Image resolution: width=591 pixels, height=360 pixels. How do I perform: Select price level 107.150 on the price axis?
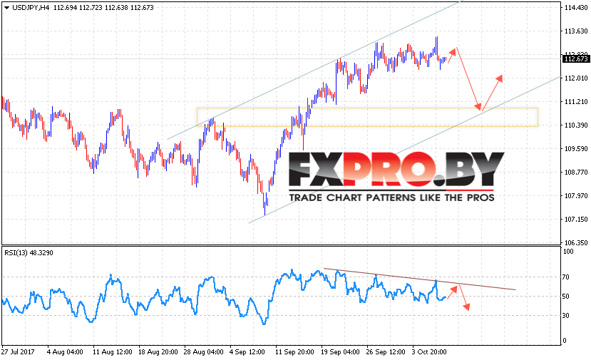tap(576, 220)
